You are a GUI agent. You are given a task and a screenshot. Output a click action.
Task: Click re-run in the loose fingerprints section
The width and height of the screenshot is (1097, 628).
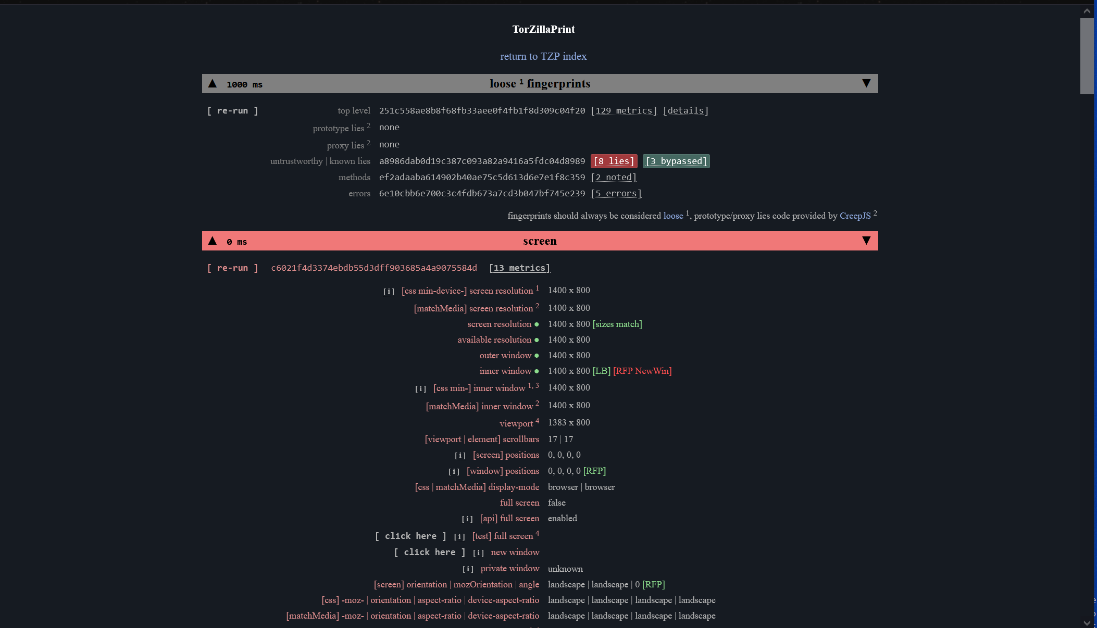tap(232, 110)
